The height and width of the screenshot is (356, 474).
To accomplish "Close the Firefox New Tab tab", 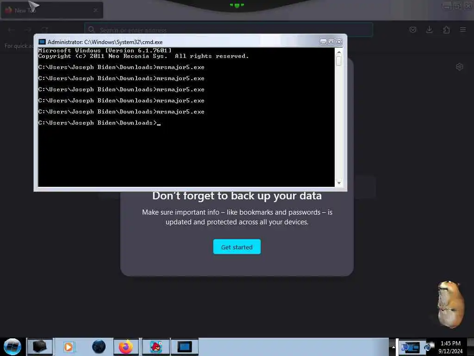I will pos(95,10).
